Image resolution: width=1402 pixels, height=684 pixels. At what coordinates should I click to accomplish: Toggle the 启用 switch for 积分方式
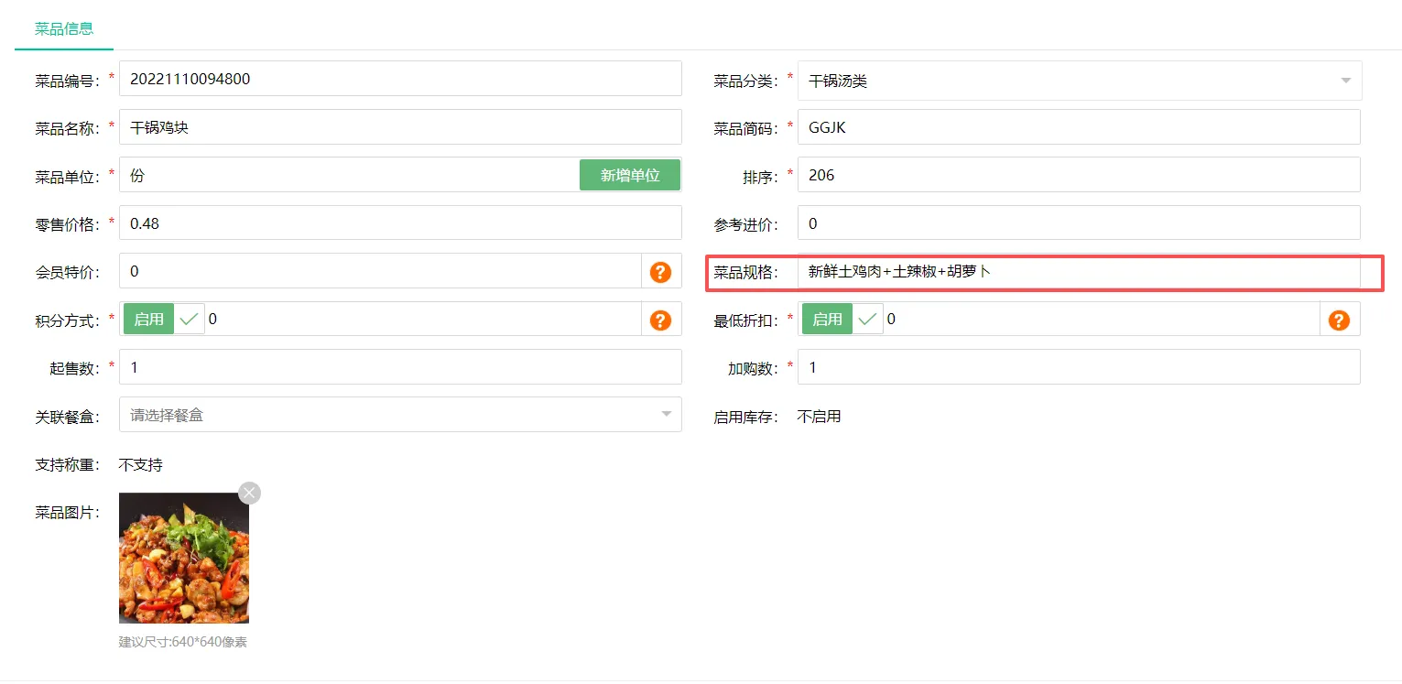(163, 319)
